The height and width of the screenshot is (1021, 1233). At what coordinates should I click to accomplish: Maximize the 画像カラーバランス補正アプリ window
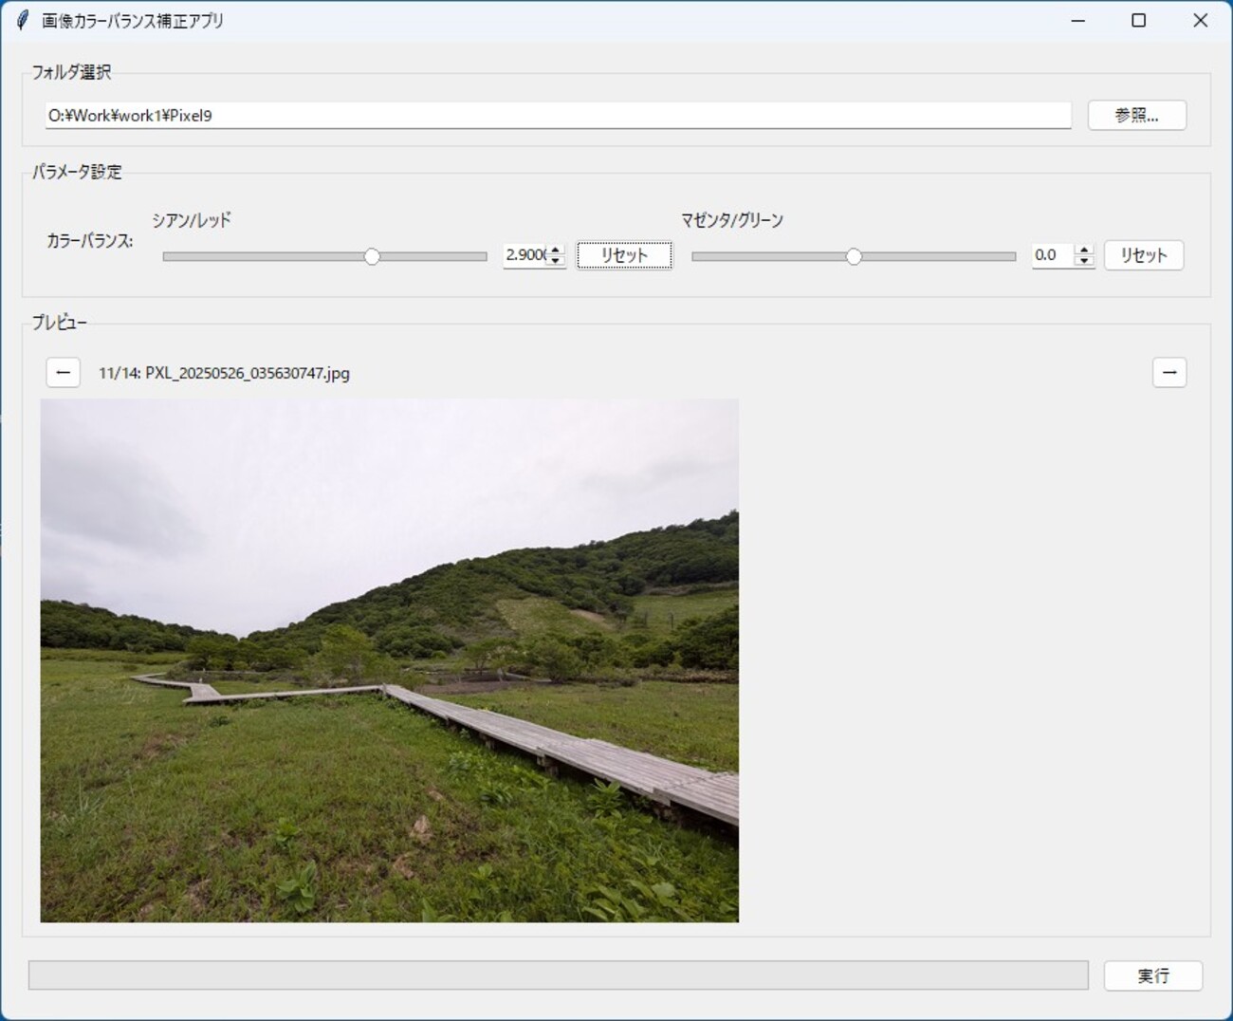coord(1139,20)
